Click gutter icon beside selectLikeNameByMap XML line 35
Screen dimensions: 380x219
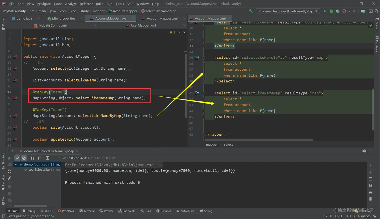point(197,58)
